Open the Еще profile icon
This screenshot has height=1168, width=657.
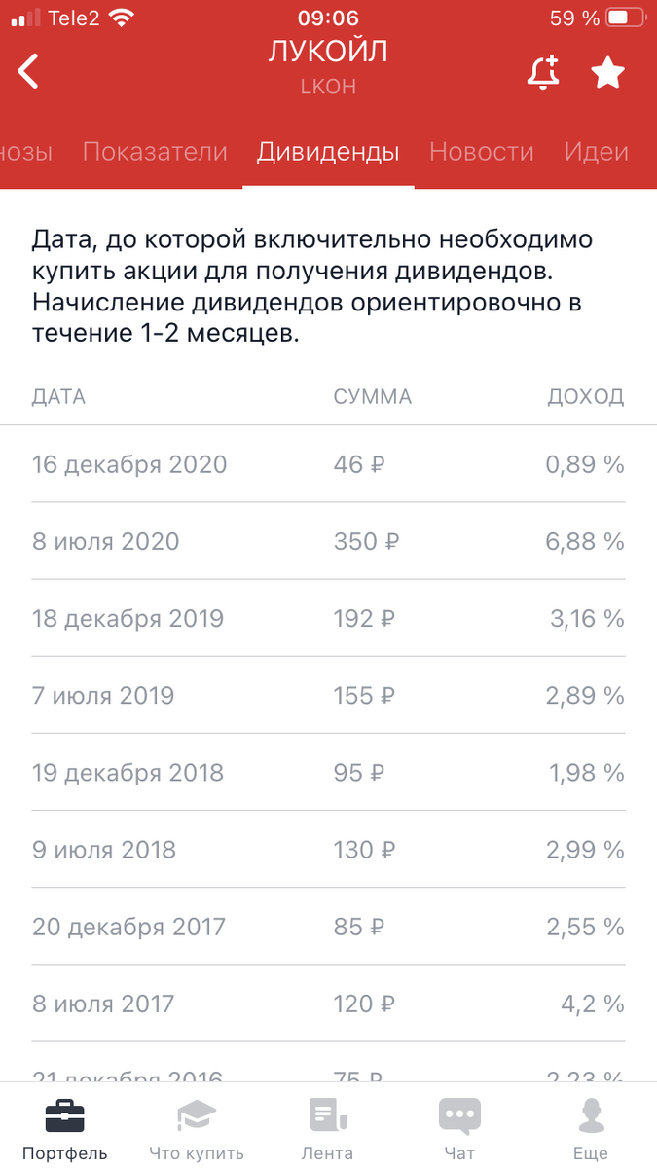(x=591, y=1116)
